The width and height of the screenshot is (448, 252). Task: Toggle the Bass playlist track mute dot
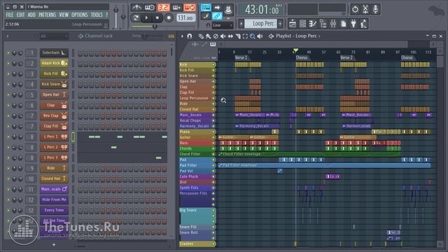coord(213,143)
